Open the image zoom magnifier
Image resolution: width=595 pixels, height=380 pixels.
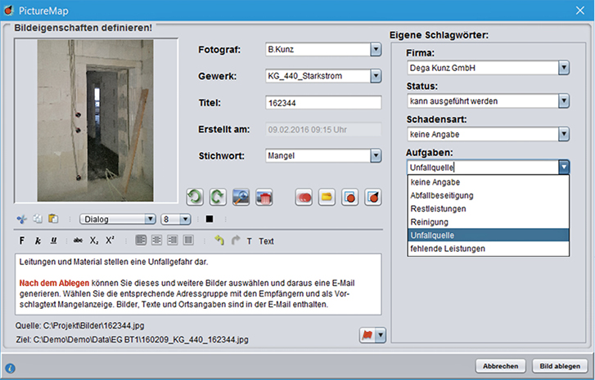pos(241,197)
